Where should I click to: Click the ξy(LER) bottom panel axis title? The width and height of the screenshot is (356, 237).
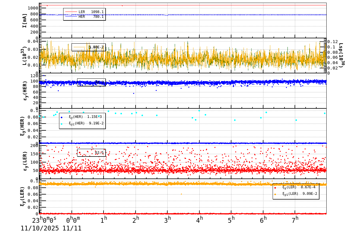23,196
